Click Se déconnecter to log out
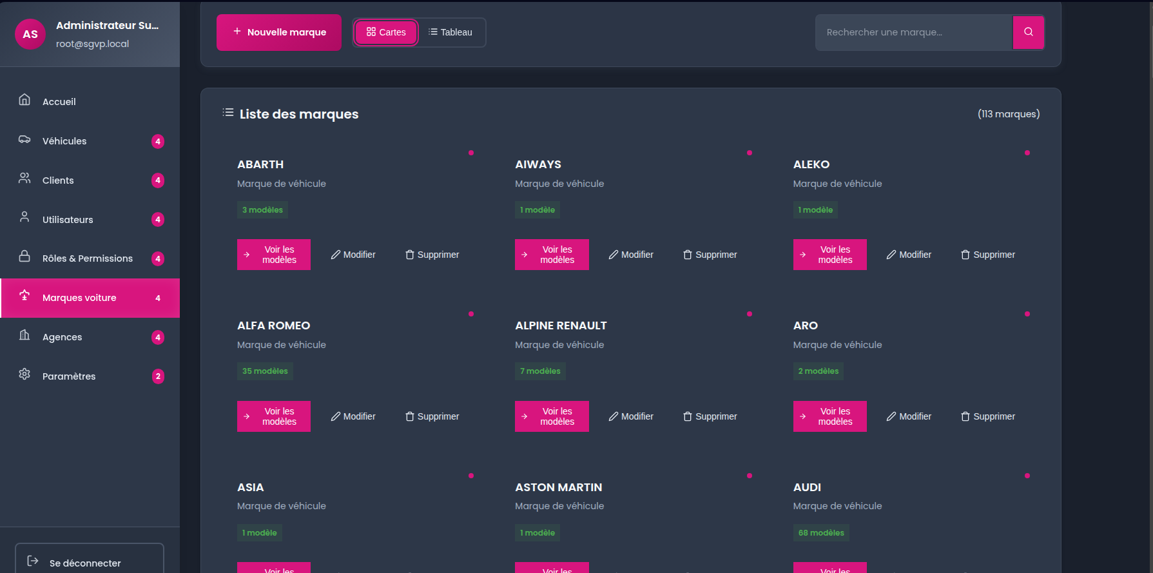The width and height of the screenshot is (1153, 573). click(84, 563)
